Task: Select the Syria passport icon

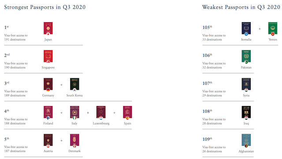Action: point(246,84)
